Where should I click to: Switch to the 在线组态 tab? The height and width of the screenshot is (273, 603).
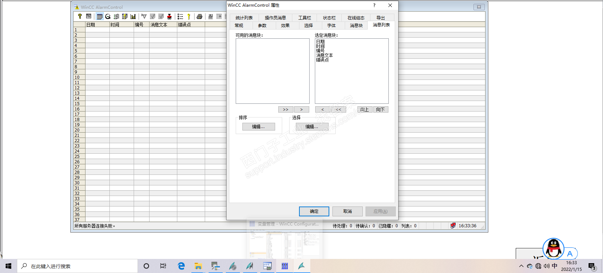point(356,18)
